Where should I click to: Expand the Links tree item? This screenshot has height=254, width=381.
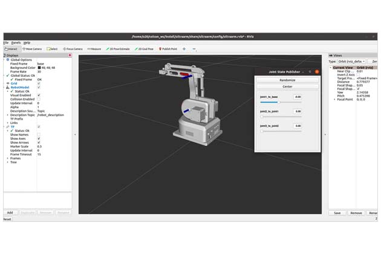point(7,123)
